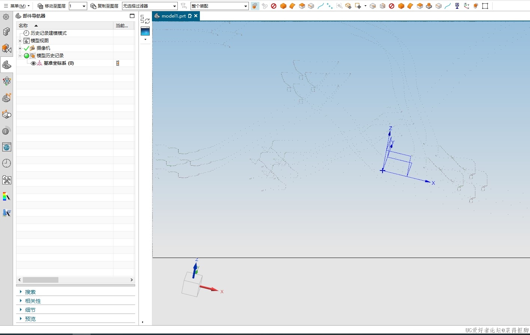This screenshot has width=530, height=335.
Task: Click the boxed letter A annotation icon
Action: tap(457, 6)
